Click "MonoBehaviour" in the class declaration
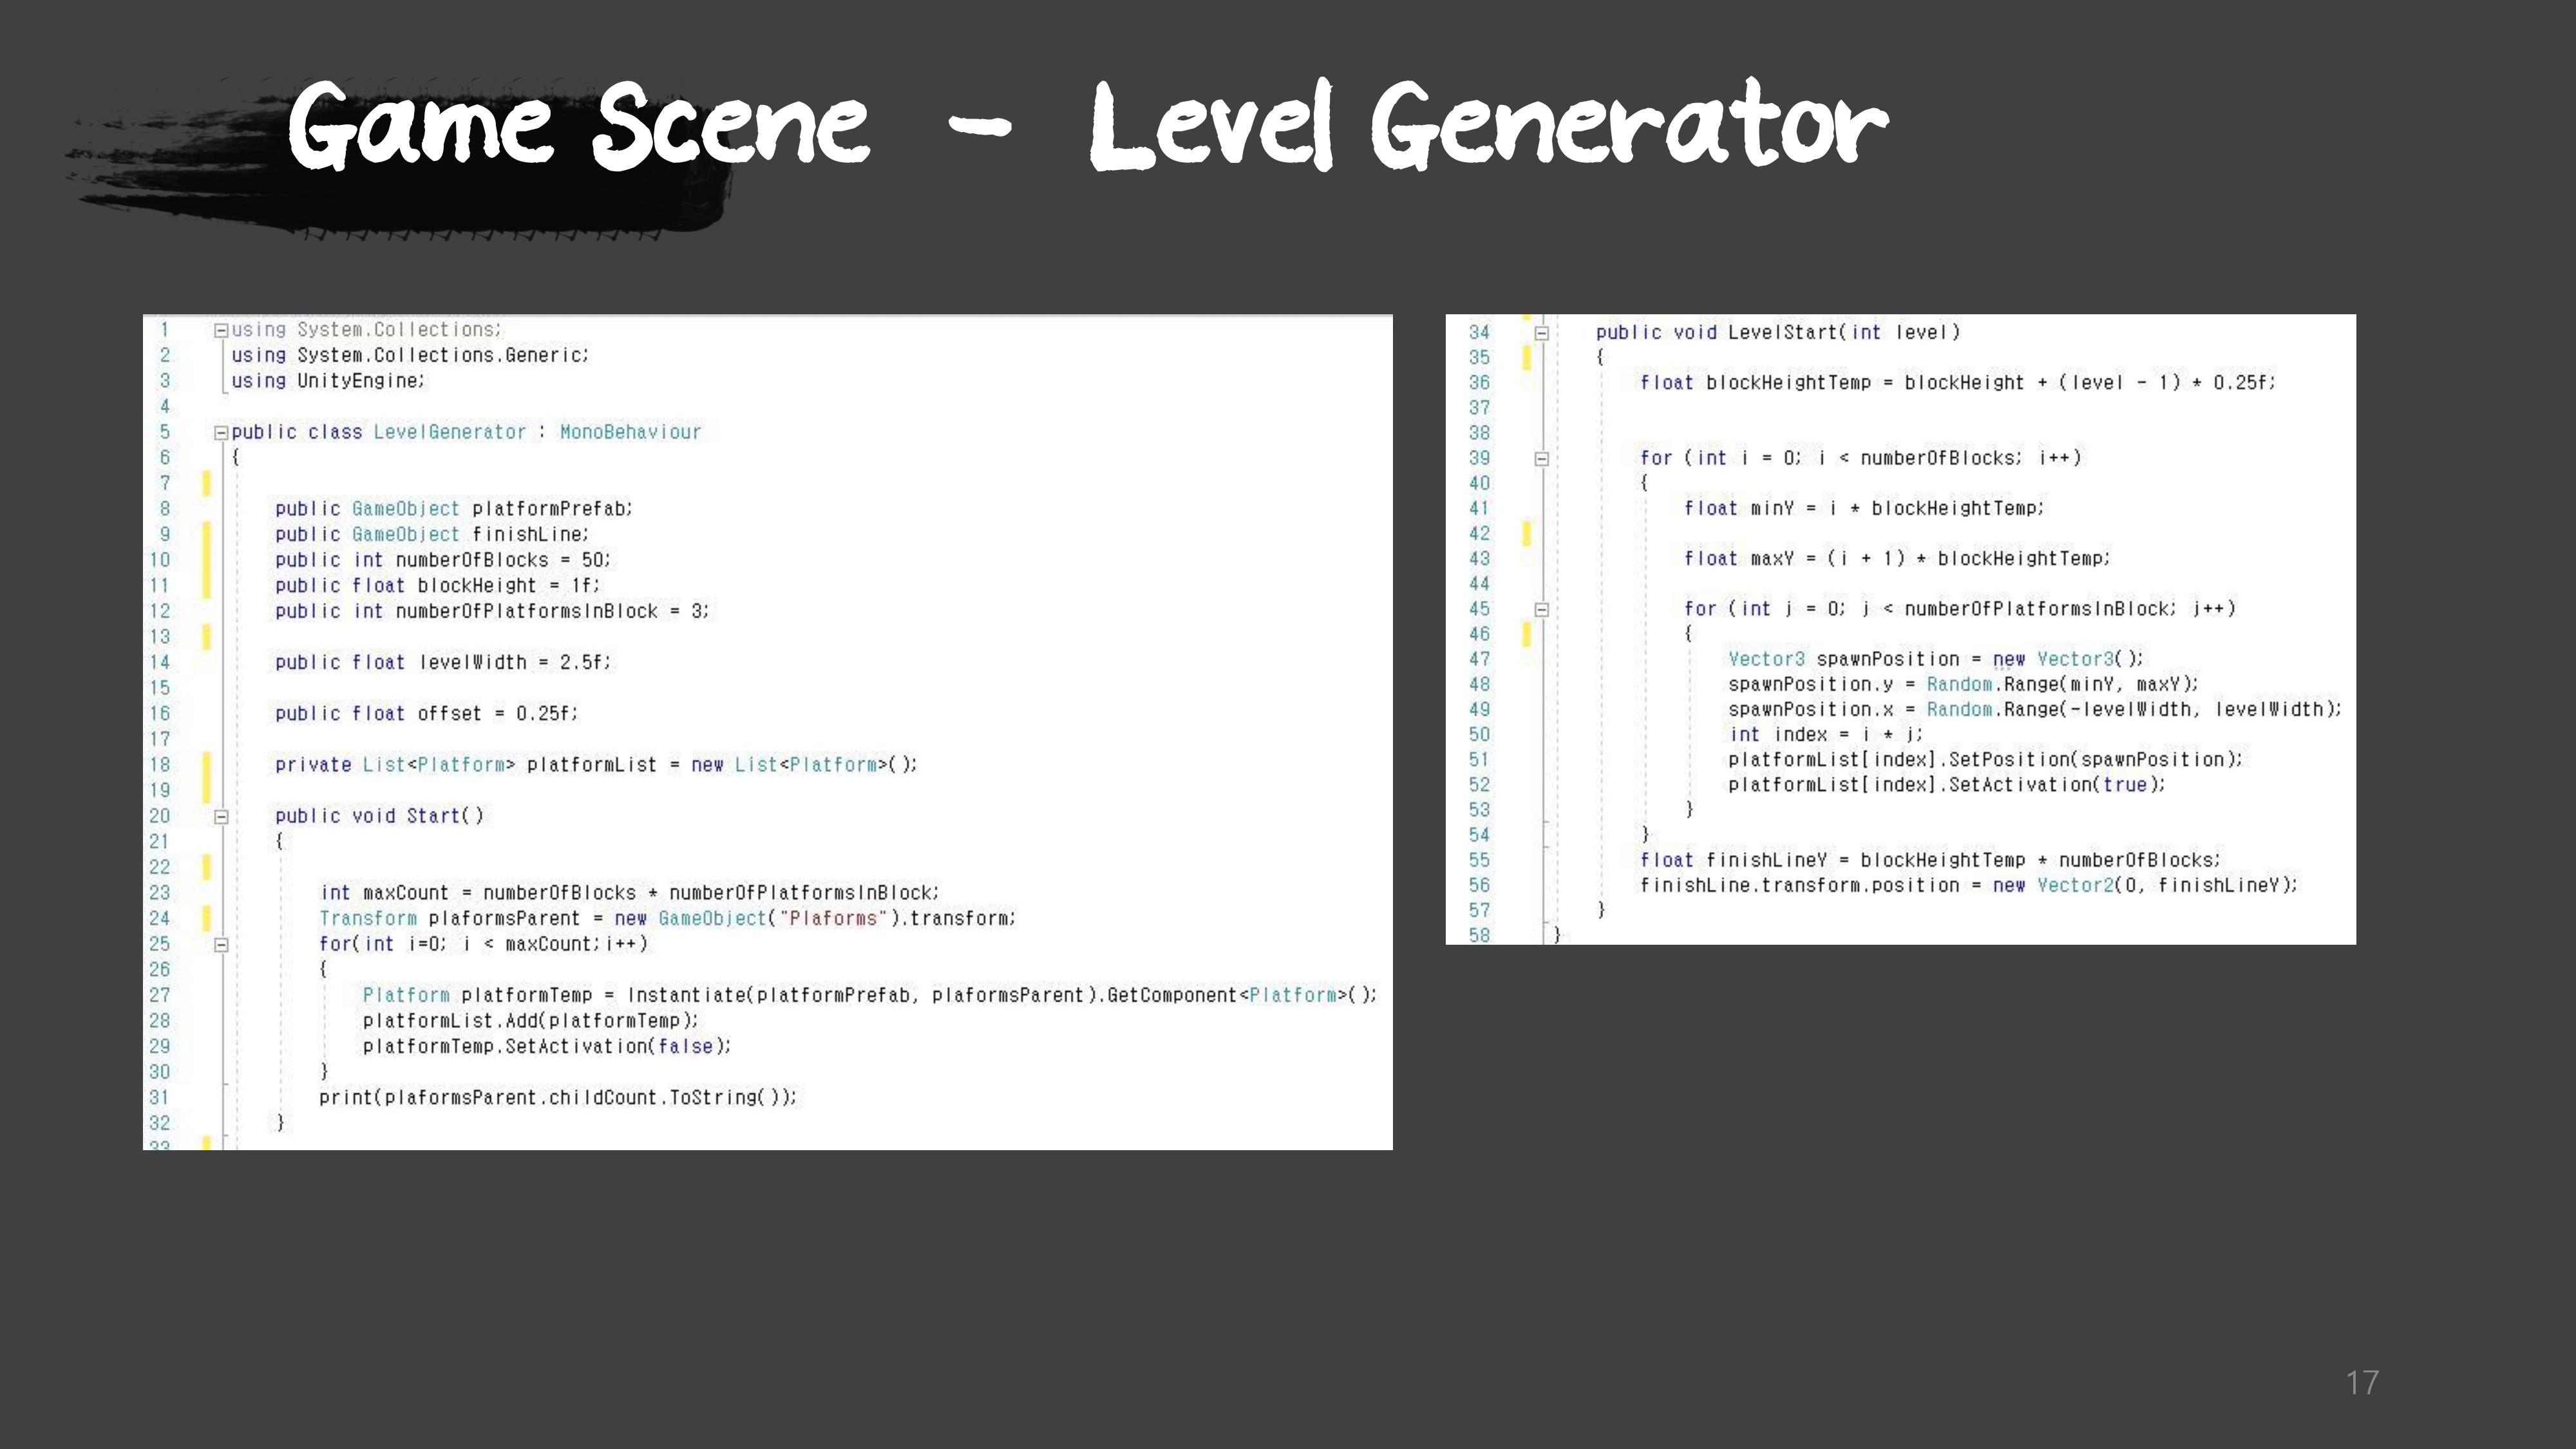 (x=630, y=432)
